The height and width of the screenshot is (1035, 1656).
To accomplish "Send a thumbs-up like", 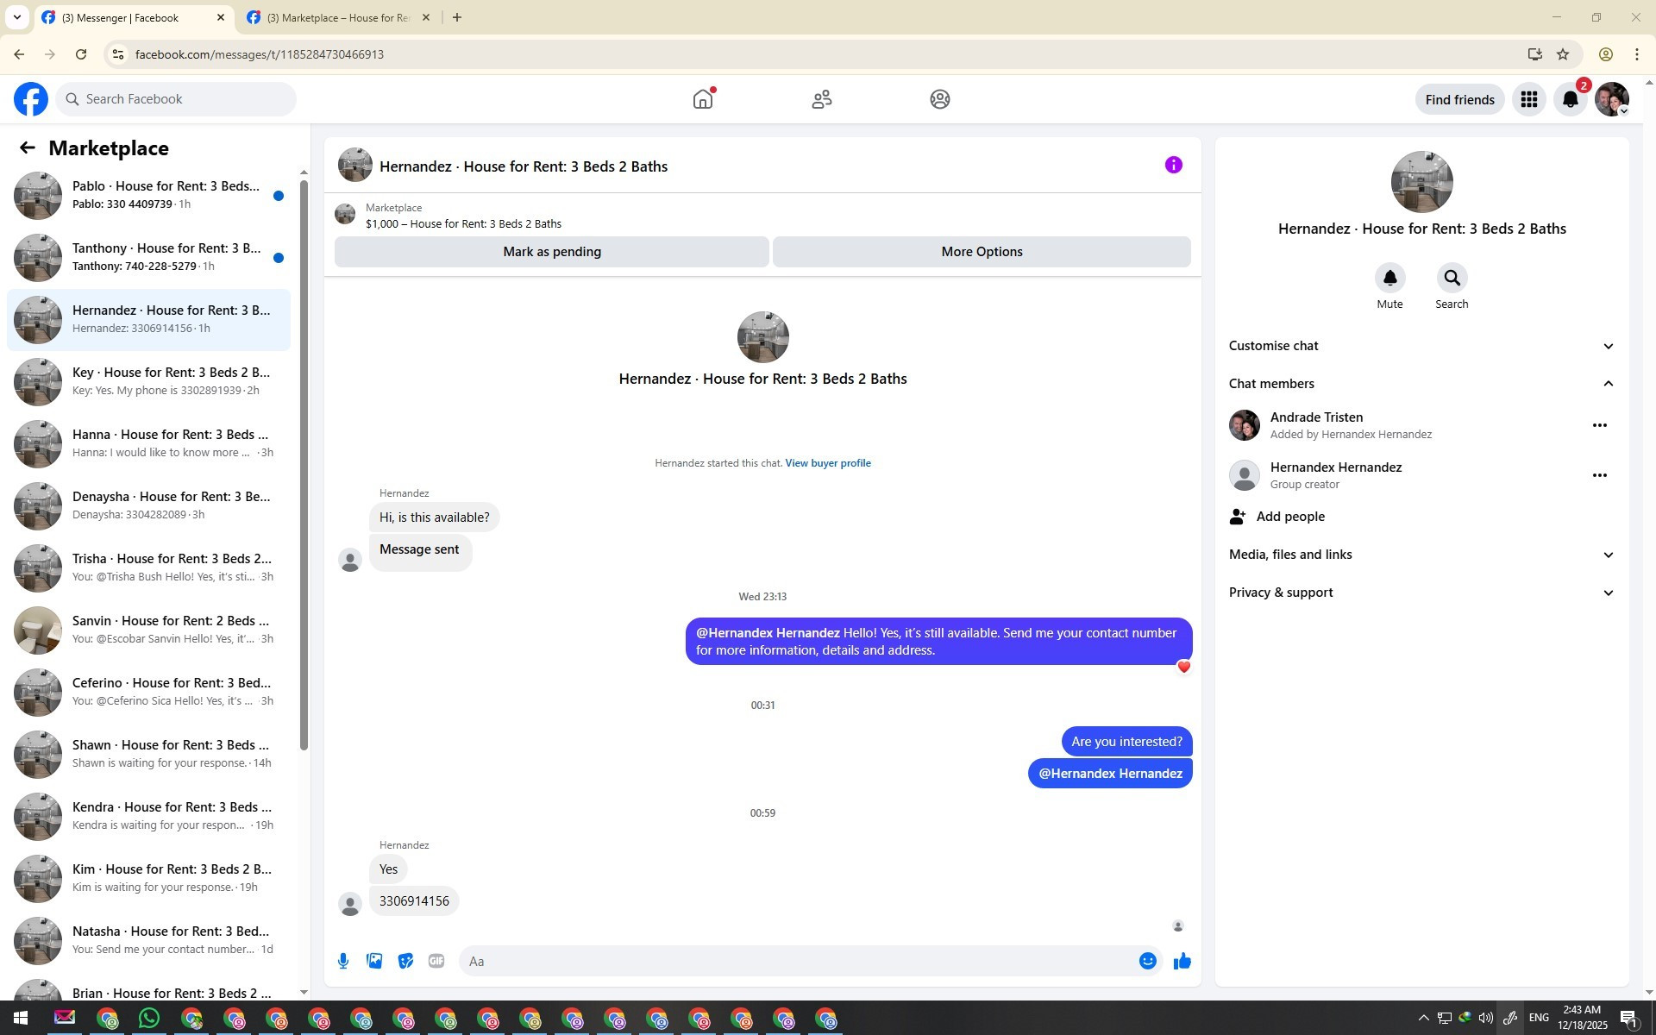I will [1182, 961].
